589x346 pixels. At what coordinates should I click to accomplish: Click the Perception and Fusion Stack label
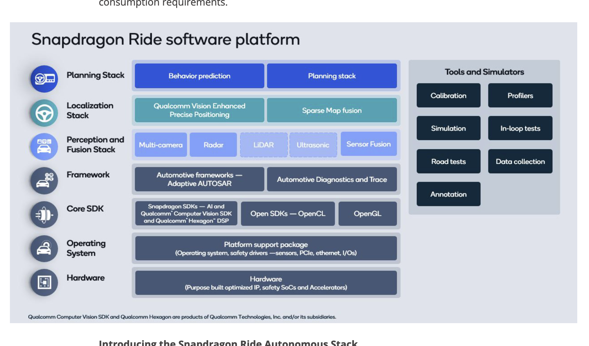(95, 145)
